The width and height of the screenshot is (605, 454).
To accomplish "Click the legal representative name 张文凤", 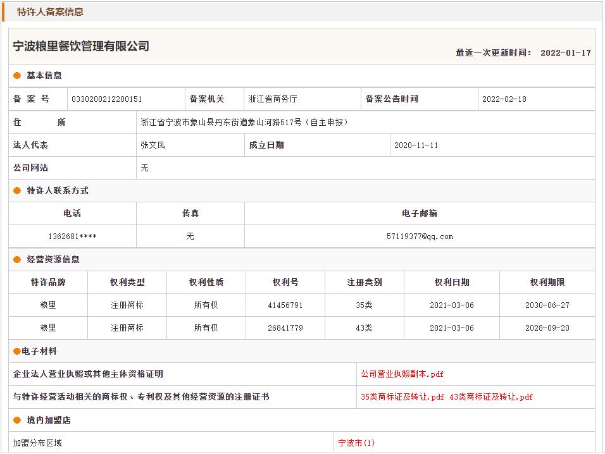I will tap(153, 145).
